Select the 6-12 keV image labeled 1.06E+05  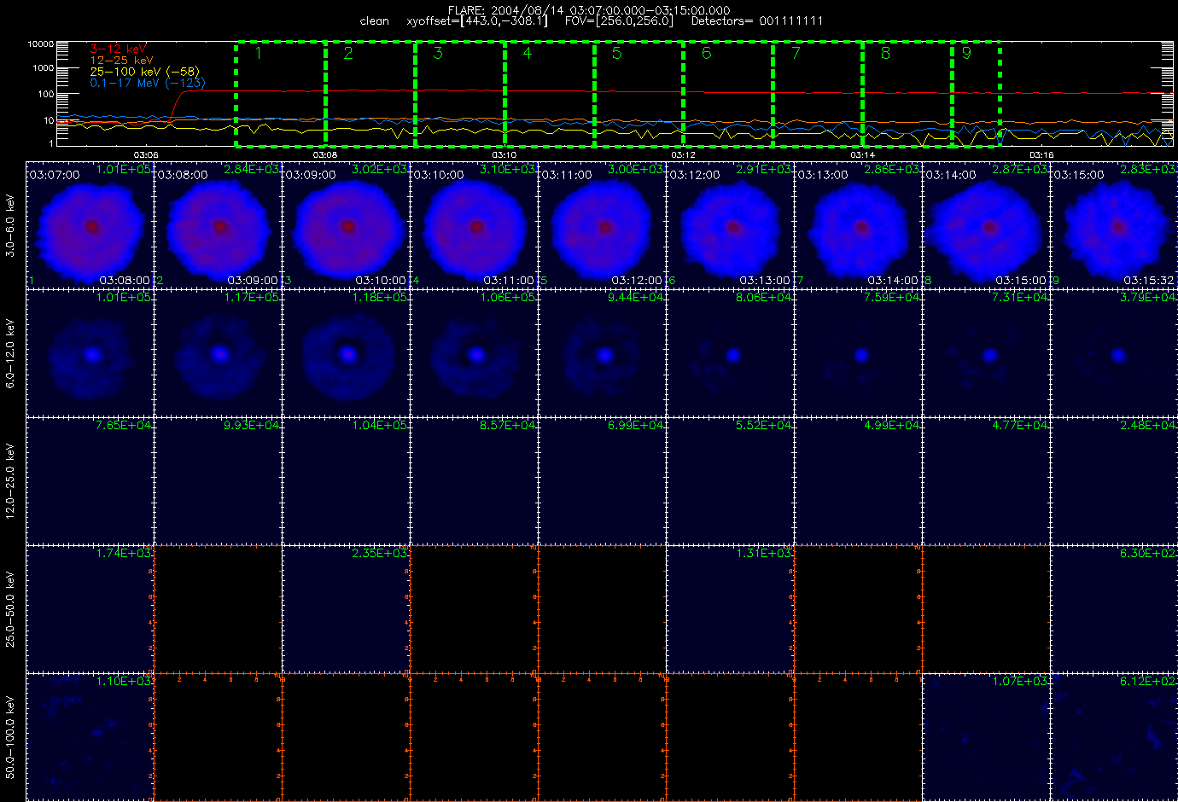click(474, 353)
